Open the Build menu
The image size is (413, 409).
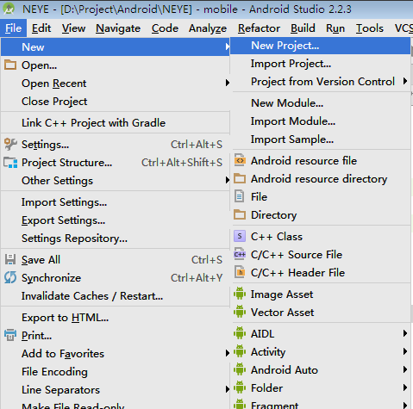tap(303, 28)
